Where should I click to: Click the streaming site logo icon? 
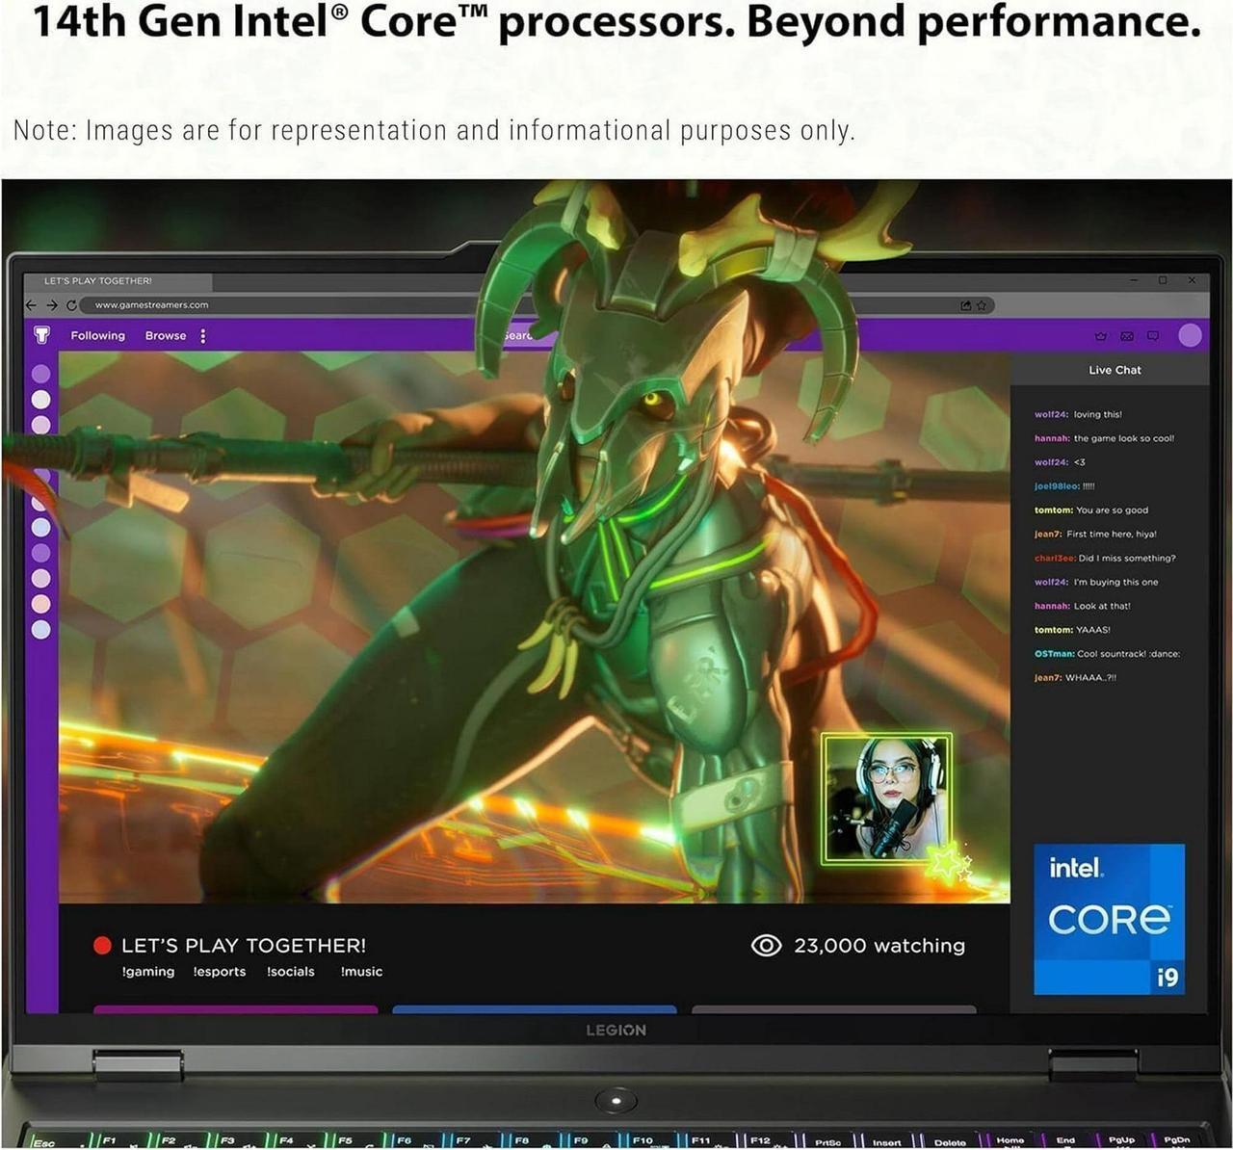click(x=41, y=335)
